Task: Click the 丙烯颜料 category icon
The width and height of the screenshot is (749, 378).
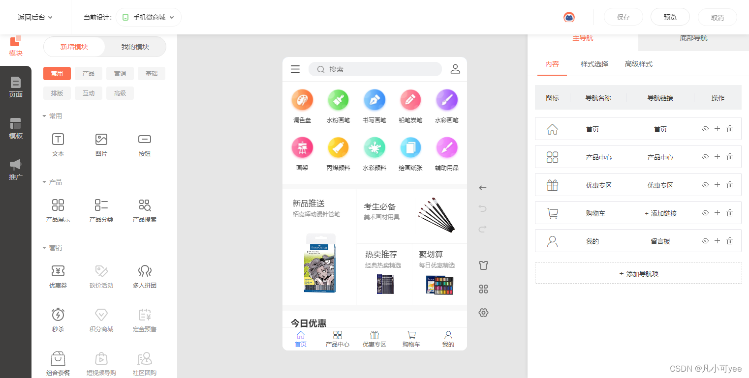Action: click(x=339, y=147)
